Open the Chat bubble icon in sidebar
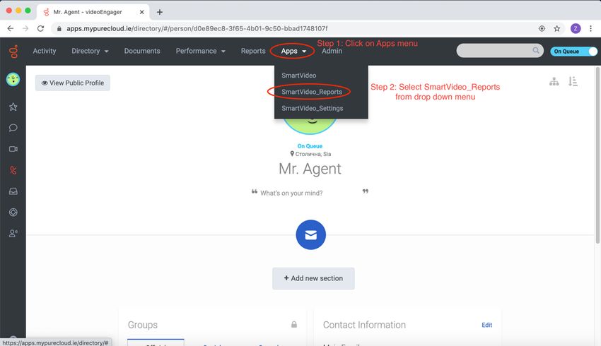This screenshot has height=346, width=601. [x=13, y=128]
